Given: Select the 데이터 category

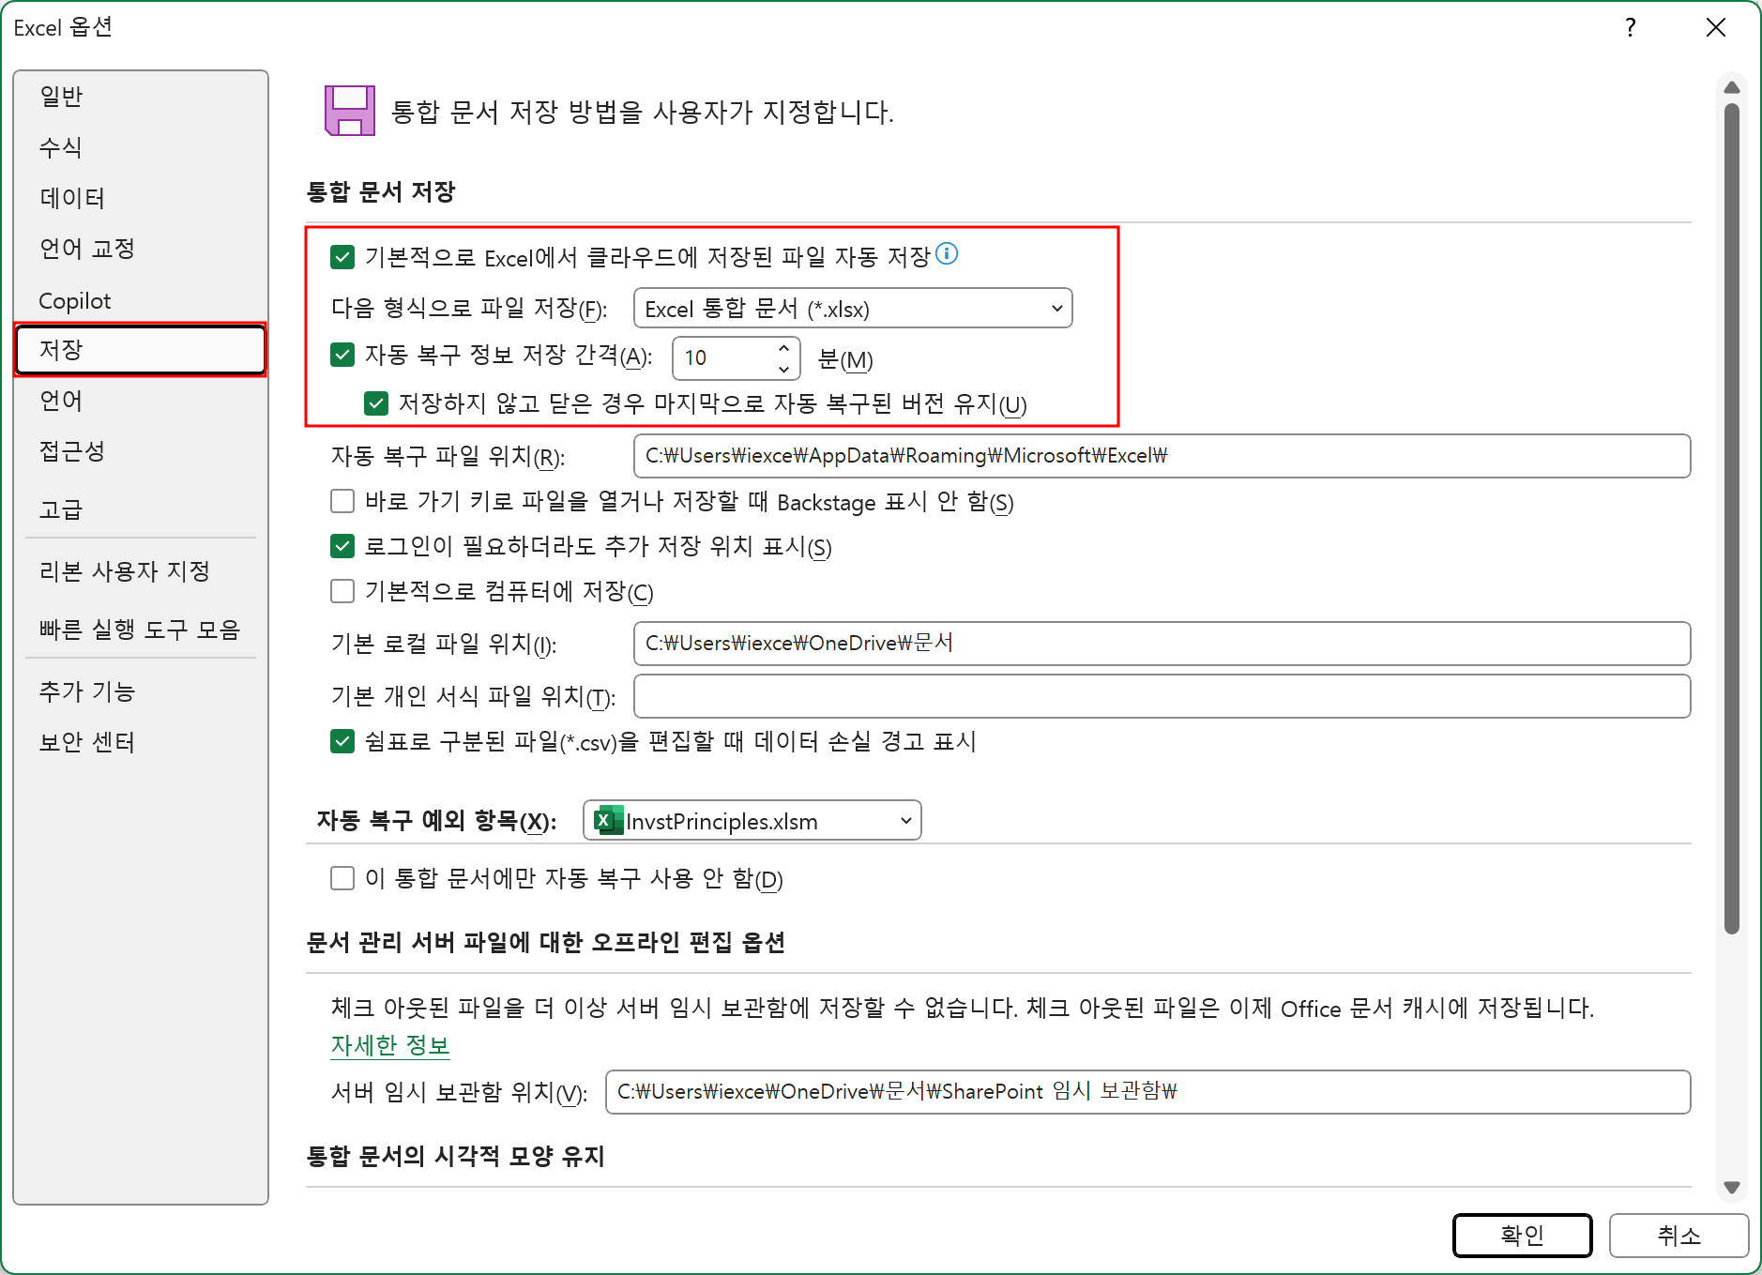Looking at the screenshot, I should click(x=141, y=198).
